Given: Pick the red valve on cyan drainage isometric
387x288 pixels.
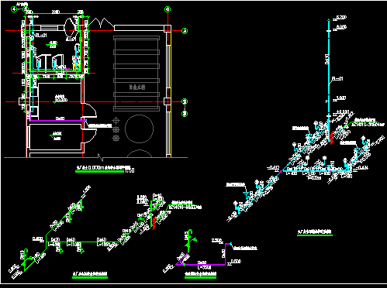Looking at the screenshot, I should [331, 137].
